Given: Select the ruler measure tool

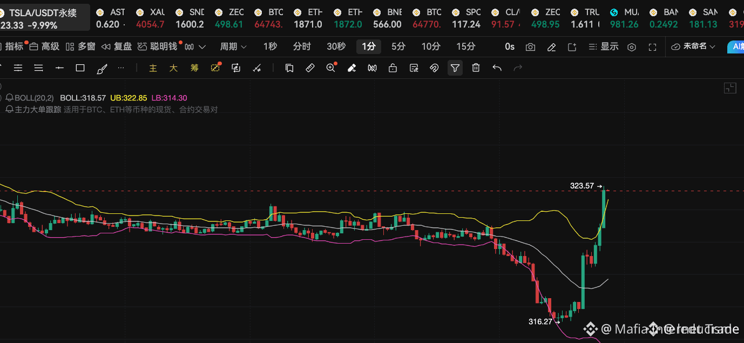Looking at the screenshot, I should (310, 68).
